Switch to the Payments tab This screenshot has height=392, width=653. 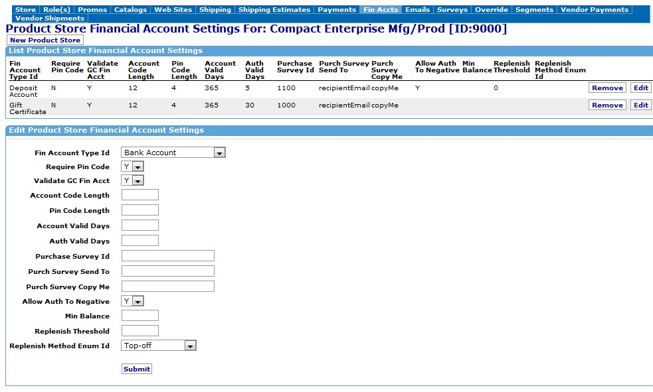(337, 9)
